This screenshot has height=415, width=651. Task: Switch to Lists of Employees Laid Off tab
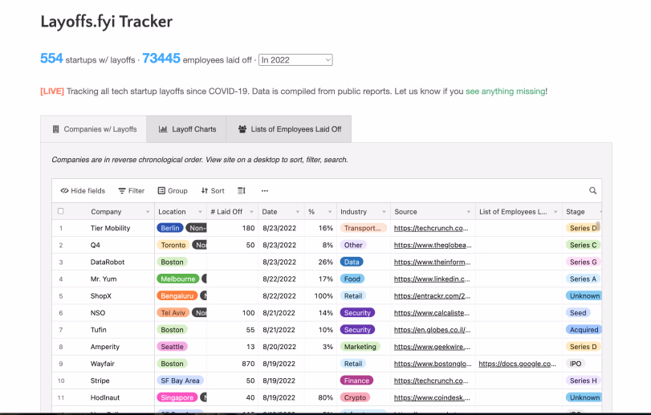click(x=289, y=129)
